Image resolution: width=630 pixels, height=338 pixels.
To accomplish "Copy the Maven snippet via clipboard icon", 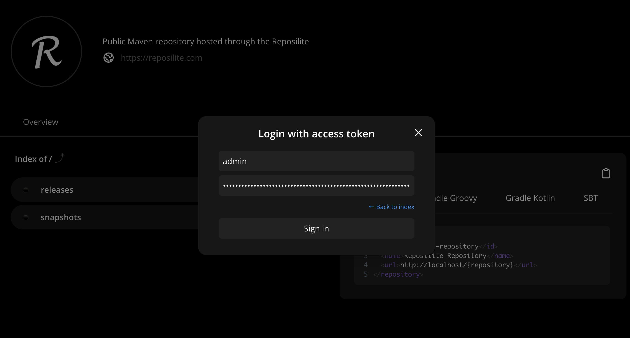I will click(606, 173).
